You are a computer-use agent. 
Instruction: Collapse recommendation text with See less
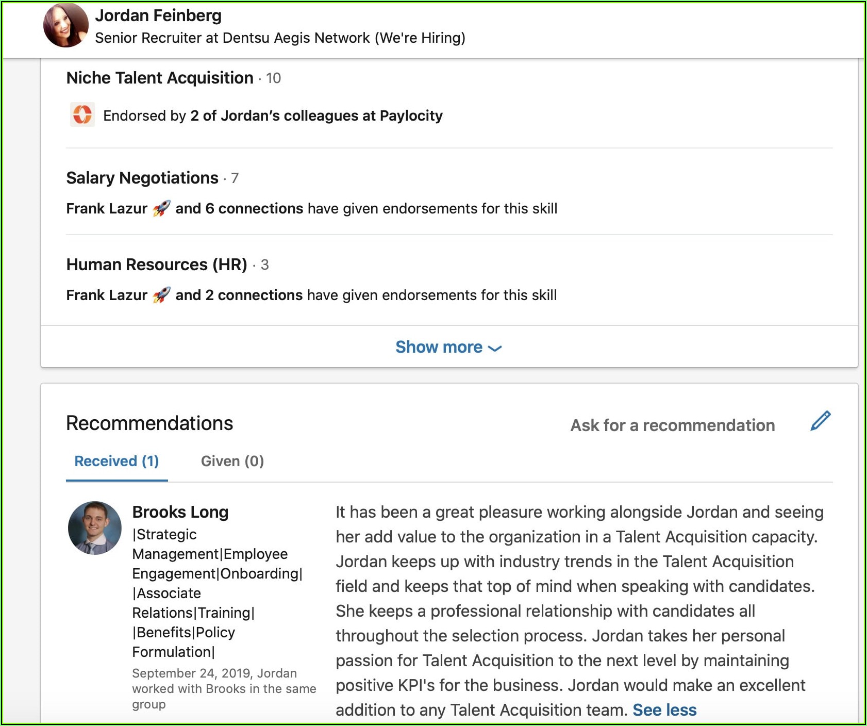tap(664, 710)
